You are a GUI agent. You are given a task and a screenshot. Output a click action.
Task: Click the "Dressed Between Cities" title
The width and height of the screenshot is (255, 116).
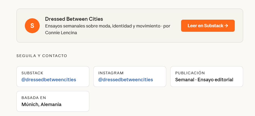pos(74,19)
